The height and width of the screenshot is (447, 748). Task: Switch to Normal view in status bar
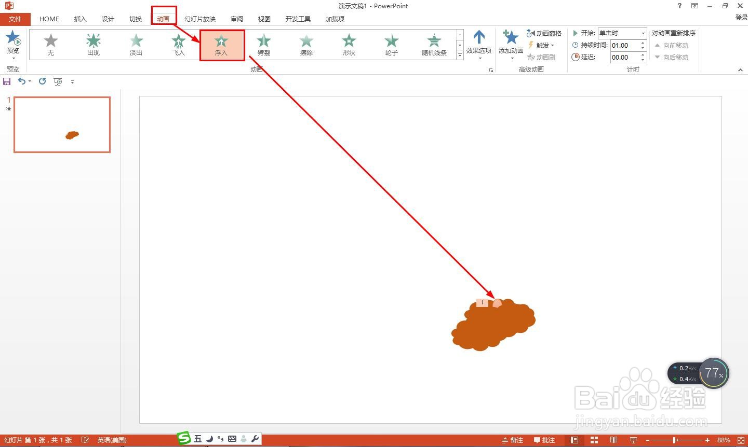[575, 440]
